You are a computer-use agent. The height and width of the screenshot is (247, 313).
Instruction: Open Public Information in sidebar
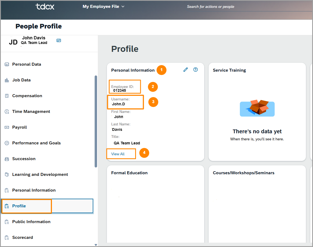pyautogui.click(x=31, y=222)
